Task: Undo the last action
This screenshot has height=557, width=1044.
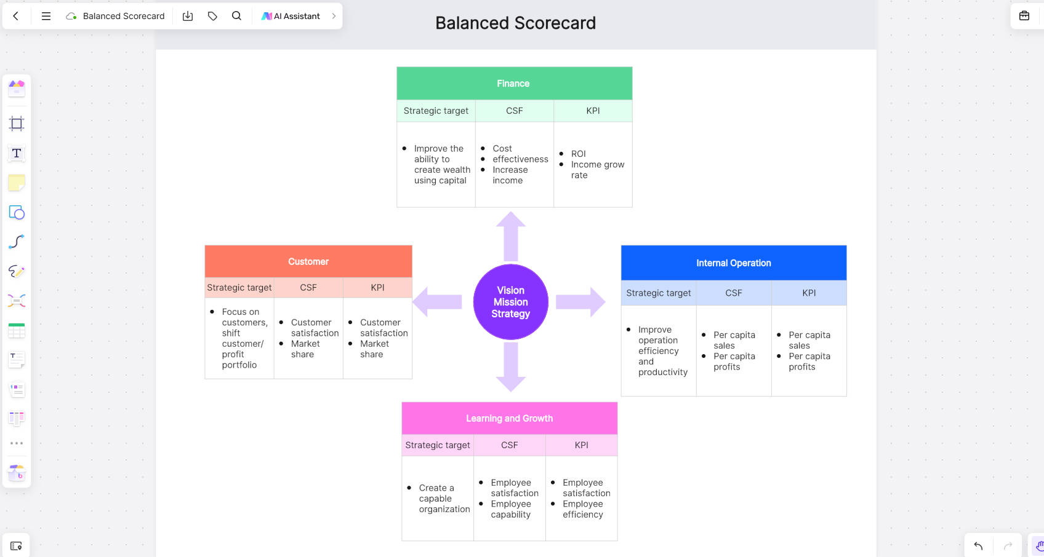Action: (x=978, y=545)
